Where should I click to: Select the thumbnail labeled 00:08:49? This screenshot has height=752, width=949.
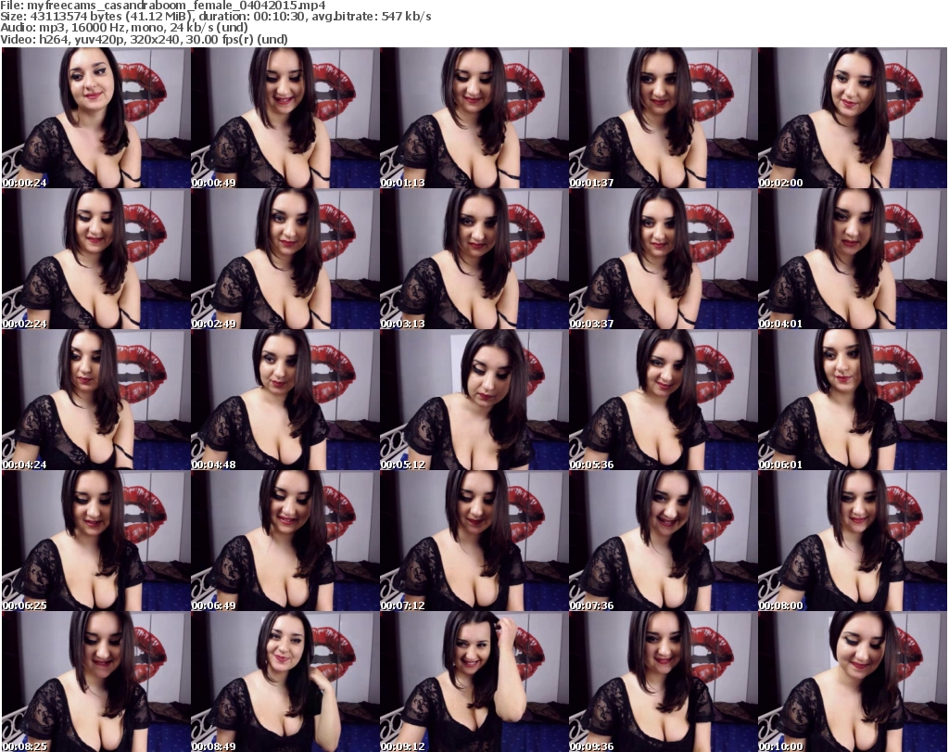point(285,681)
